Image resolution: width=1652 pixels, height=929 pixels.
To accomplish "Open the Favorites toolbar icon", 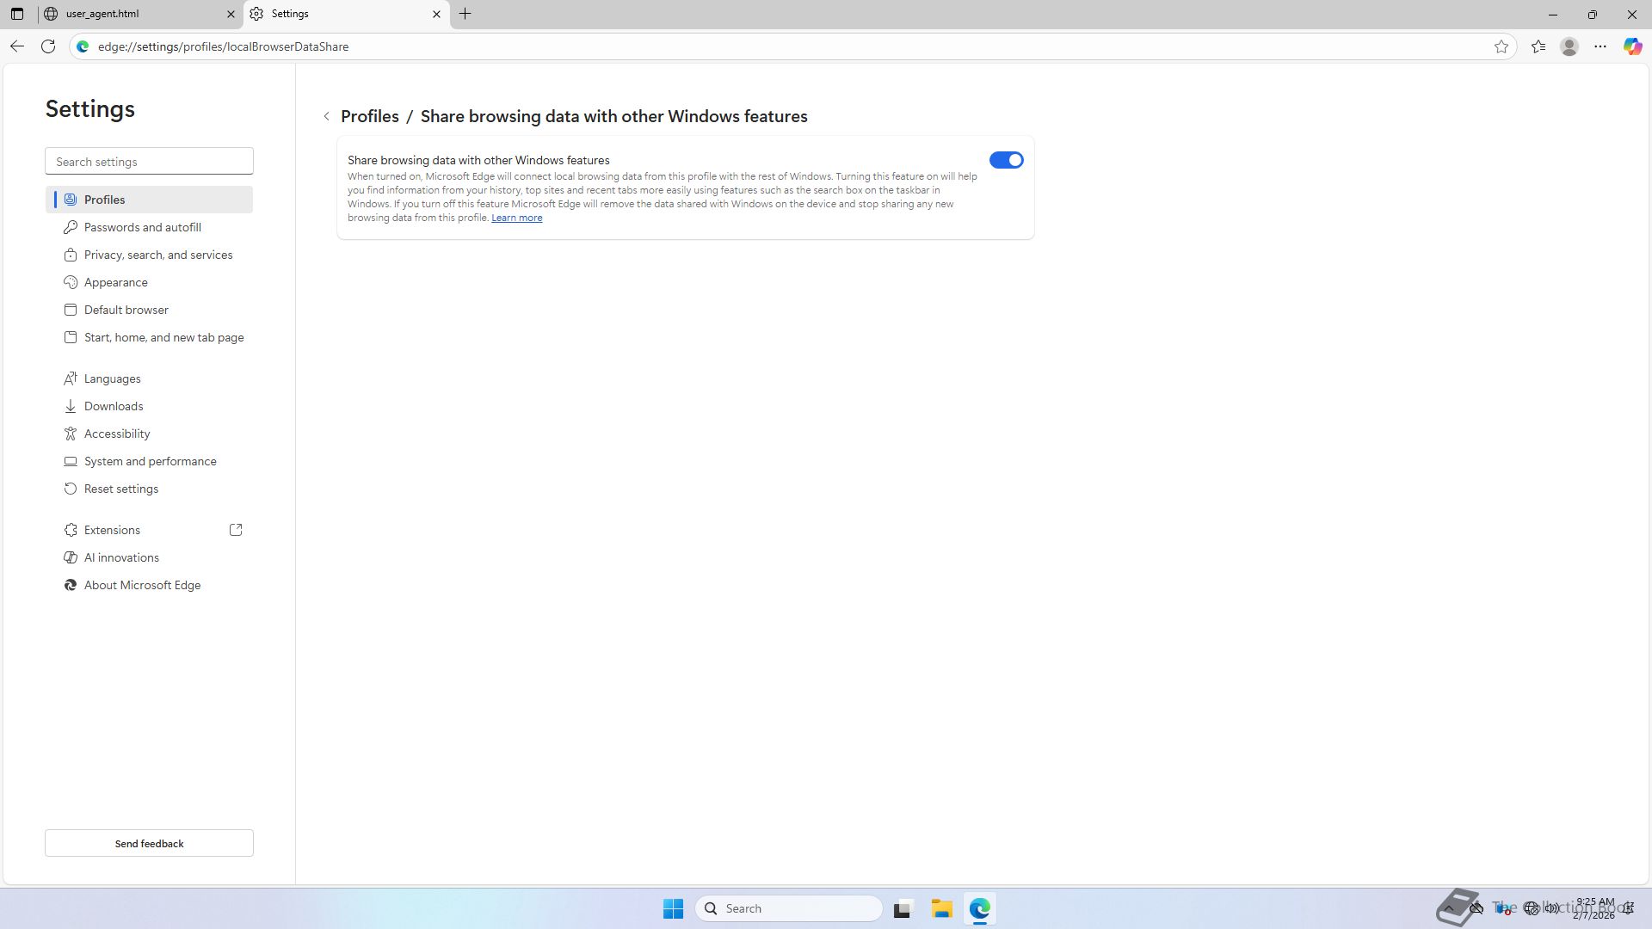I will tap(1538, 46).
